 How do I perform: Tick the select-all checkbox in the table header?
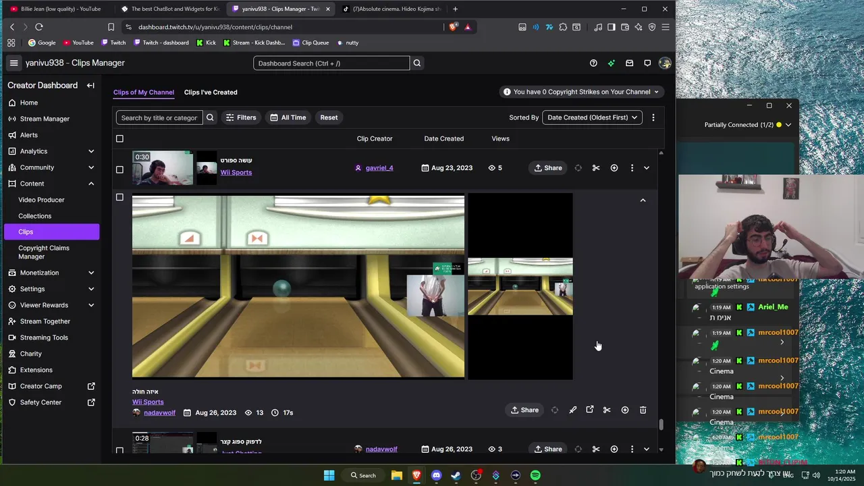119,138
